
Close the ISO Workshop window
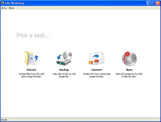click(x=158, y=3)
